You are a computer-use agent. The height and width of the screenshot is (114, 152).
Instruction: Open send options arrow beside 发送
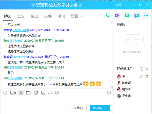tap(107, 108)
